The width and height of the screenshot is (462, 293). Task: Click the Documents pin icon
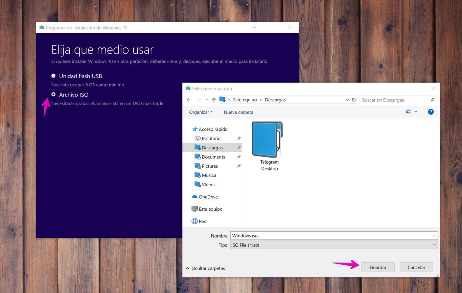239,157
